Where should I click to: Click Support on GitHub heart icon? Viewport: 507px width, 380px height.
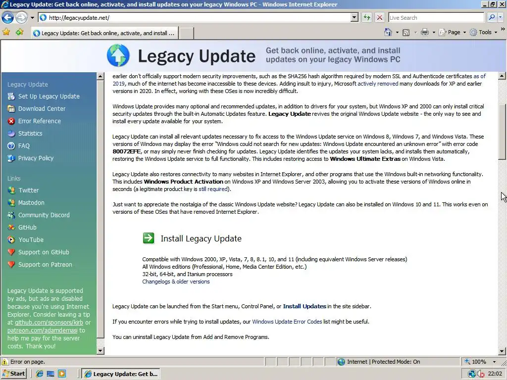(11, 252)
